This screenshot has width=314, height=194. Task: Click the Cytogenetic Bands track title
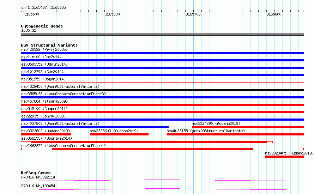pyautogui.click(x=42, y=26)
